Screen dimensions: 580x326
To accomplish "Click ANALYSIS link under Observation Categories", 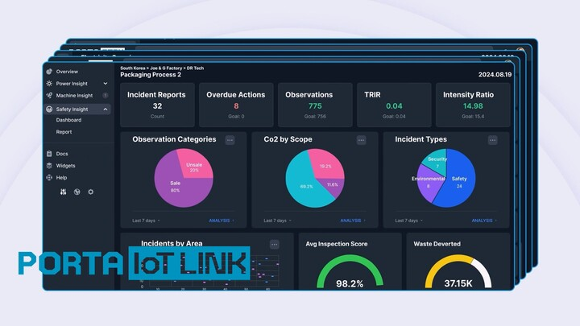I will [x=222, y=221].
